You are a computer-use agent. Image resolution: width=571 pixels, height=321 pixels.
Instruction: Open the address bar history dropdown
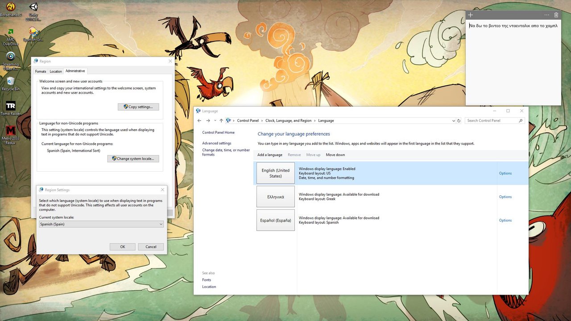point(453,121)
